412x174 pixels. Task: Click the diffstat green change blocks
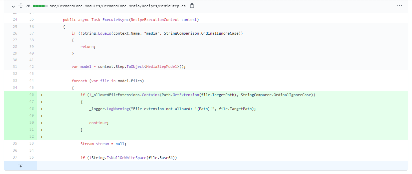pyautogui.click(x=40, y=6)
